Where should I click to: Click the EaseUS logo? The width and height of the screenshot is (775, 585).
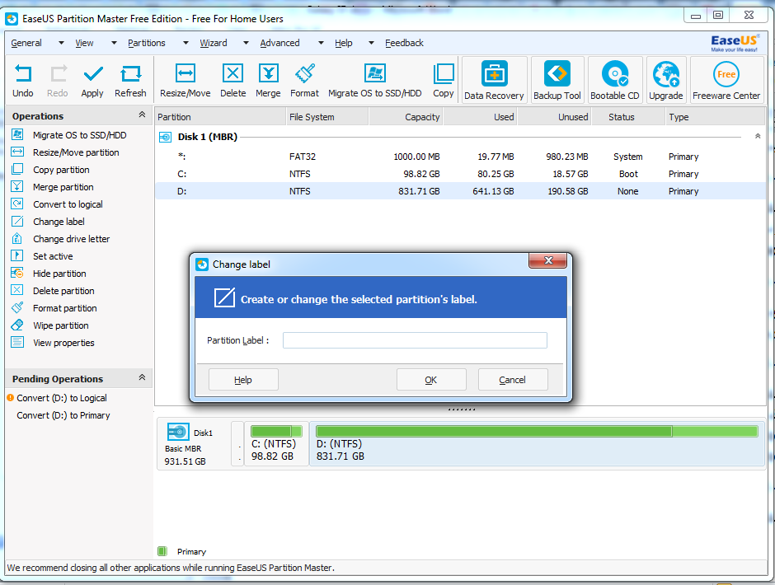(x=735, y=43)
